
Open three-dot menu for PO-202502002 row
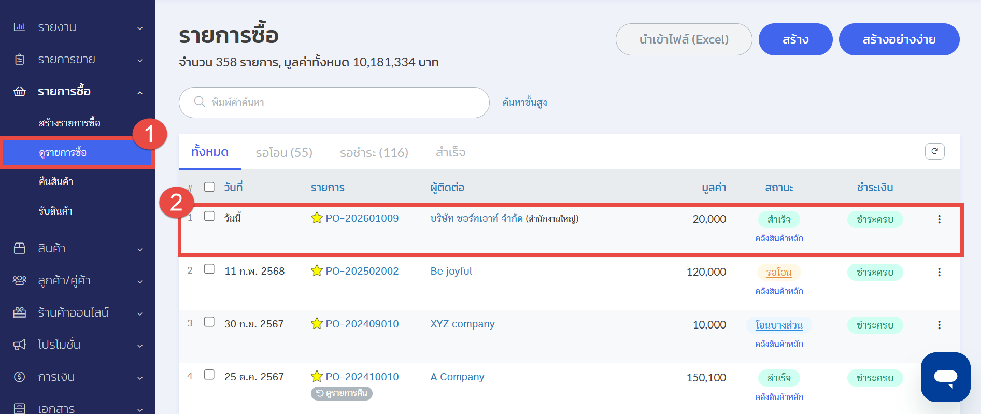(939, 272)
